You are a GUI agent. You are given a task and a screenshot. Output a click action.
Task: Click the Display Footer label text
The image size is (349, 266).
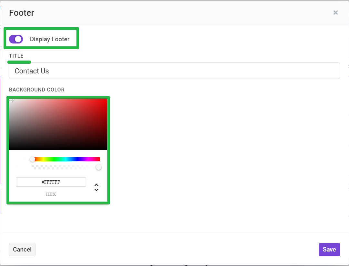coord(50,39)
